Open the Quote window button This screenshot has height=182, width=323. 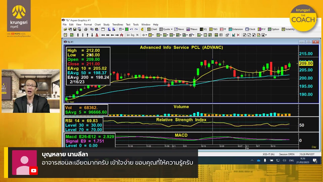165,29
